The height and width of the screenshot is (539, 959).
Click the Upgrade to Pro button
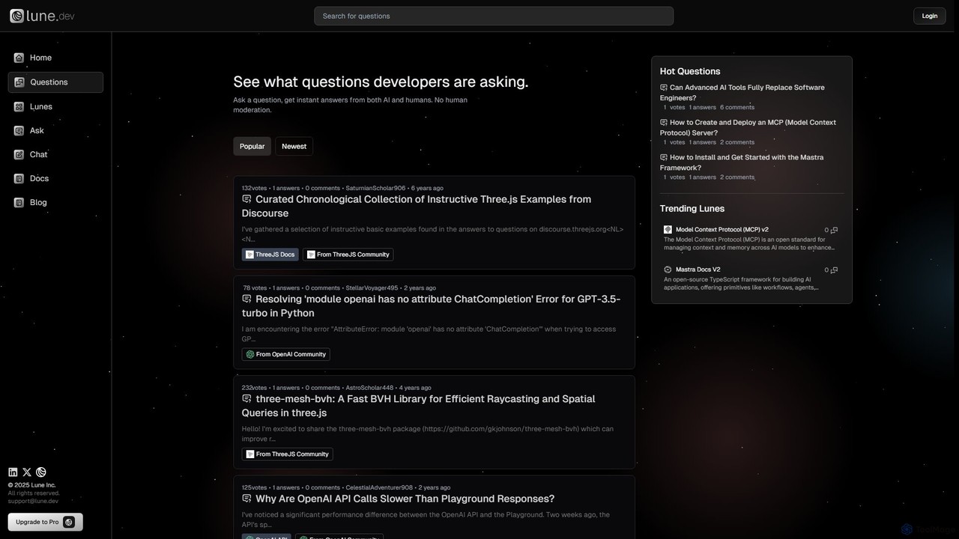46,522
